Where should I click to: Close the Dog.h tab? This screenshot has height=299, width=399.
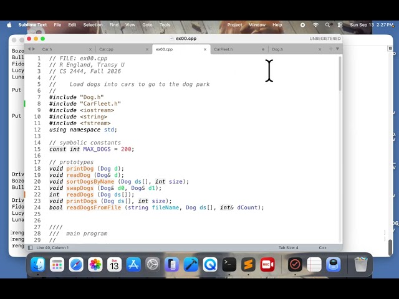(x=320, y=49)
